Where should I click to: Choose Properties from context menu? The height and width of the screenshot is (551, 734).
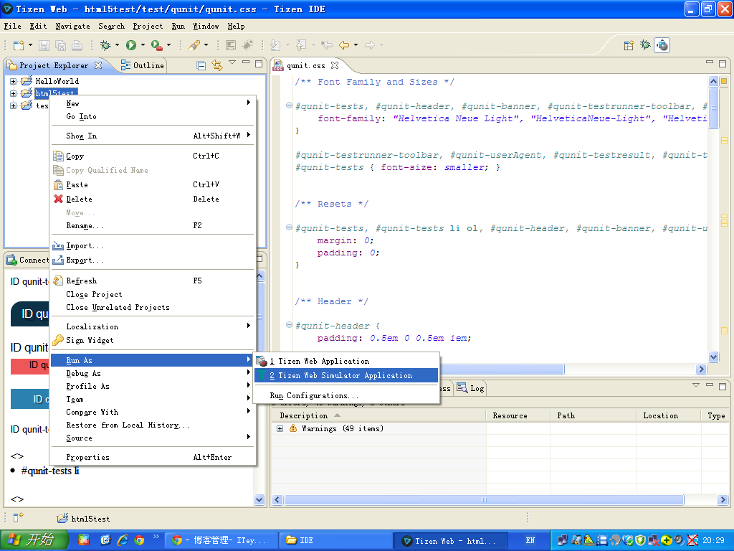point(153,457)
